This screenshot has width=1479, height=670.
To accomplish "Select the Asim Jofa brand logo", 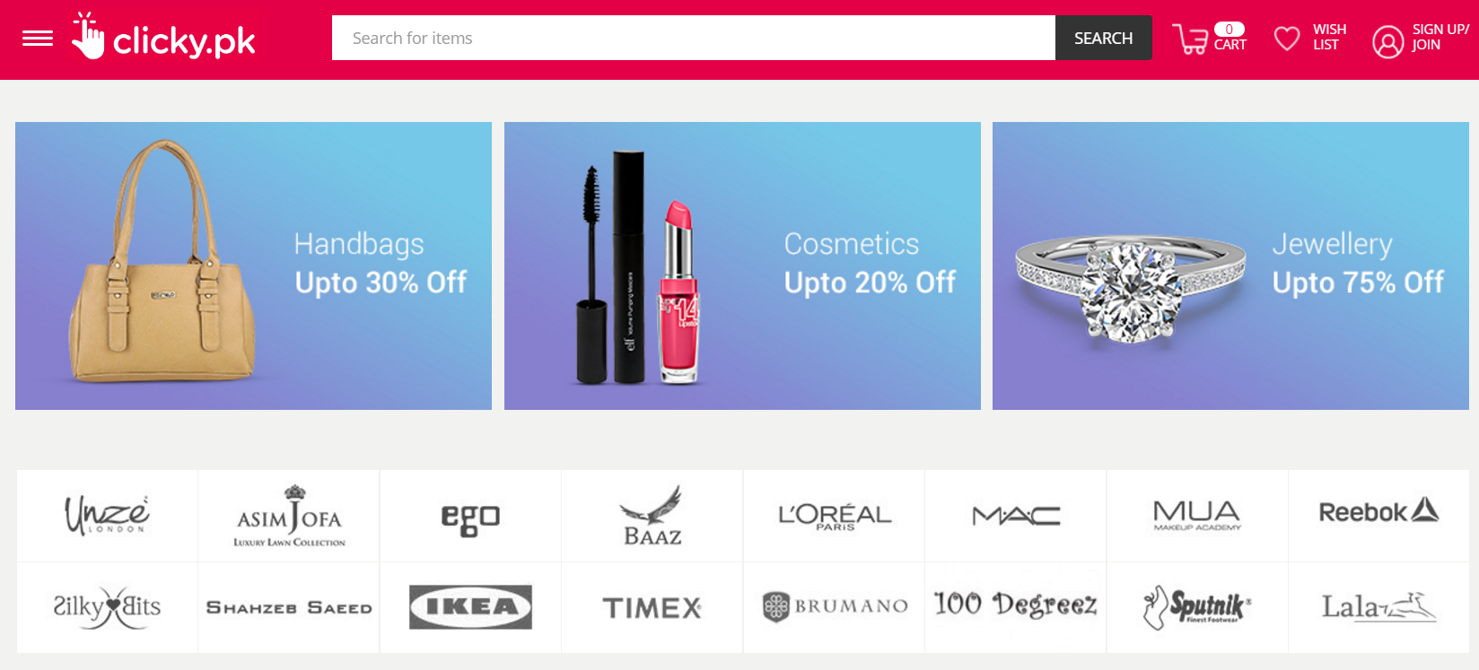I will [x=289, y=516].
